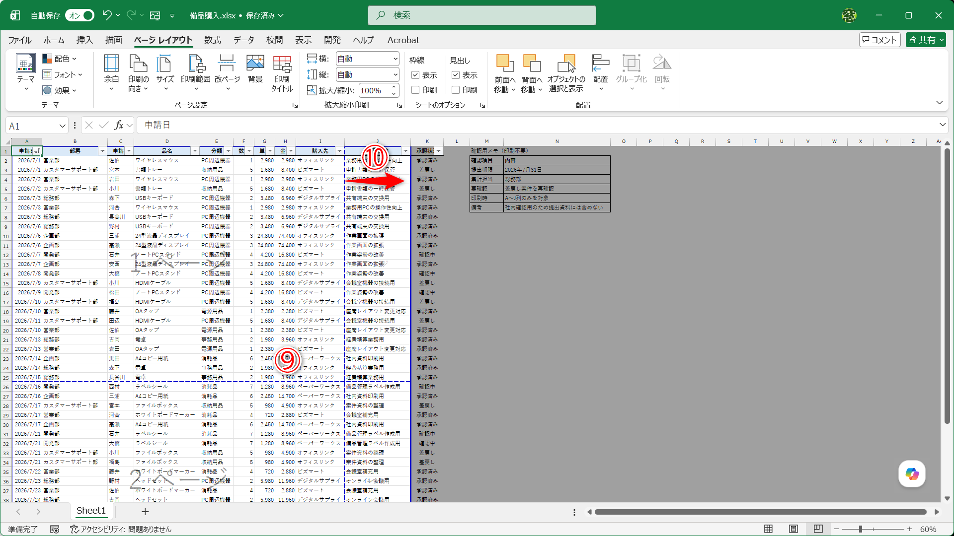Image resolution: width=954 pixels, height=536 pixels.
Task: Uncheck 枠線 表示 (gridlines view) checkbox
Action: click(x=415, y=75)
